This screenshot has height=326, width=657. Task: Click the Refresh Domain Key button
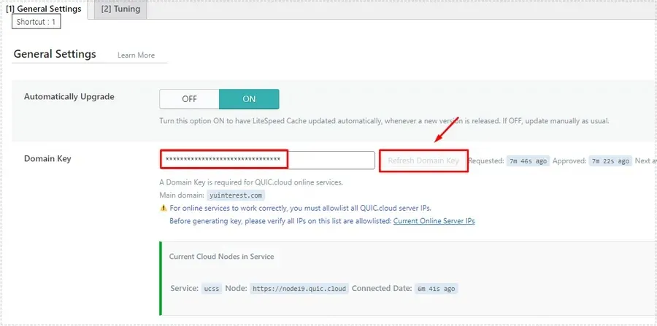point(423,160)
